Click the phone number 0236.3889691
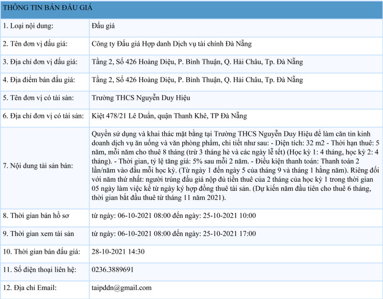Viewport: 383px width, 299px height. 112,270
